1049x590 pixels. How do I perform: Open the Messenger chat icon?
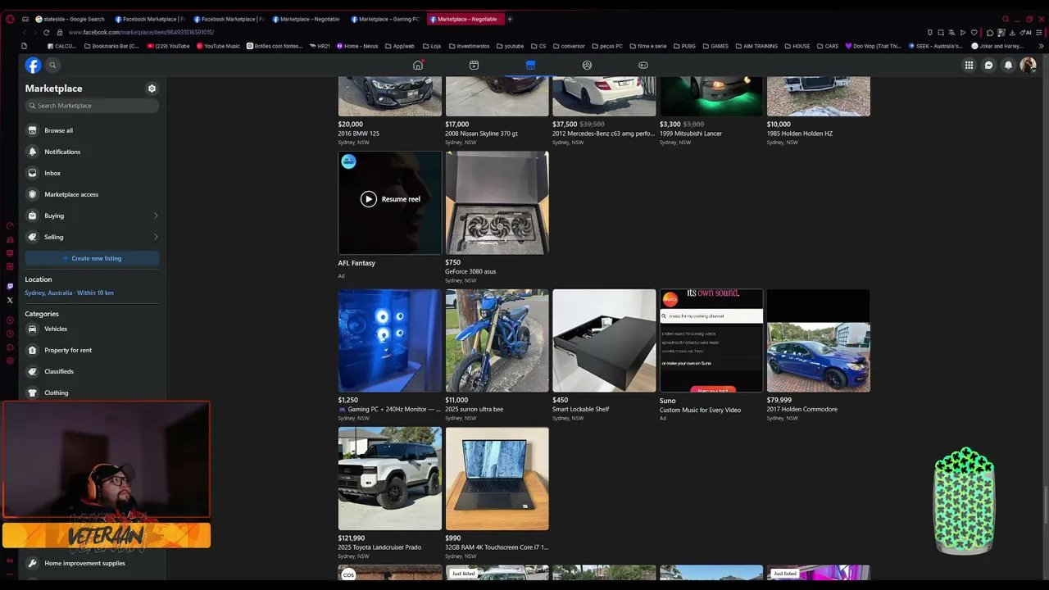point(989,66)
